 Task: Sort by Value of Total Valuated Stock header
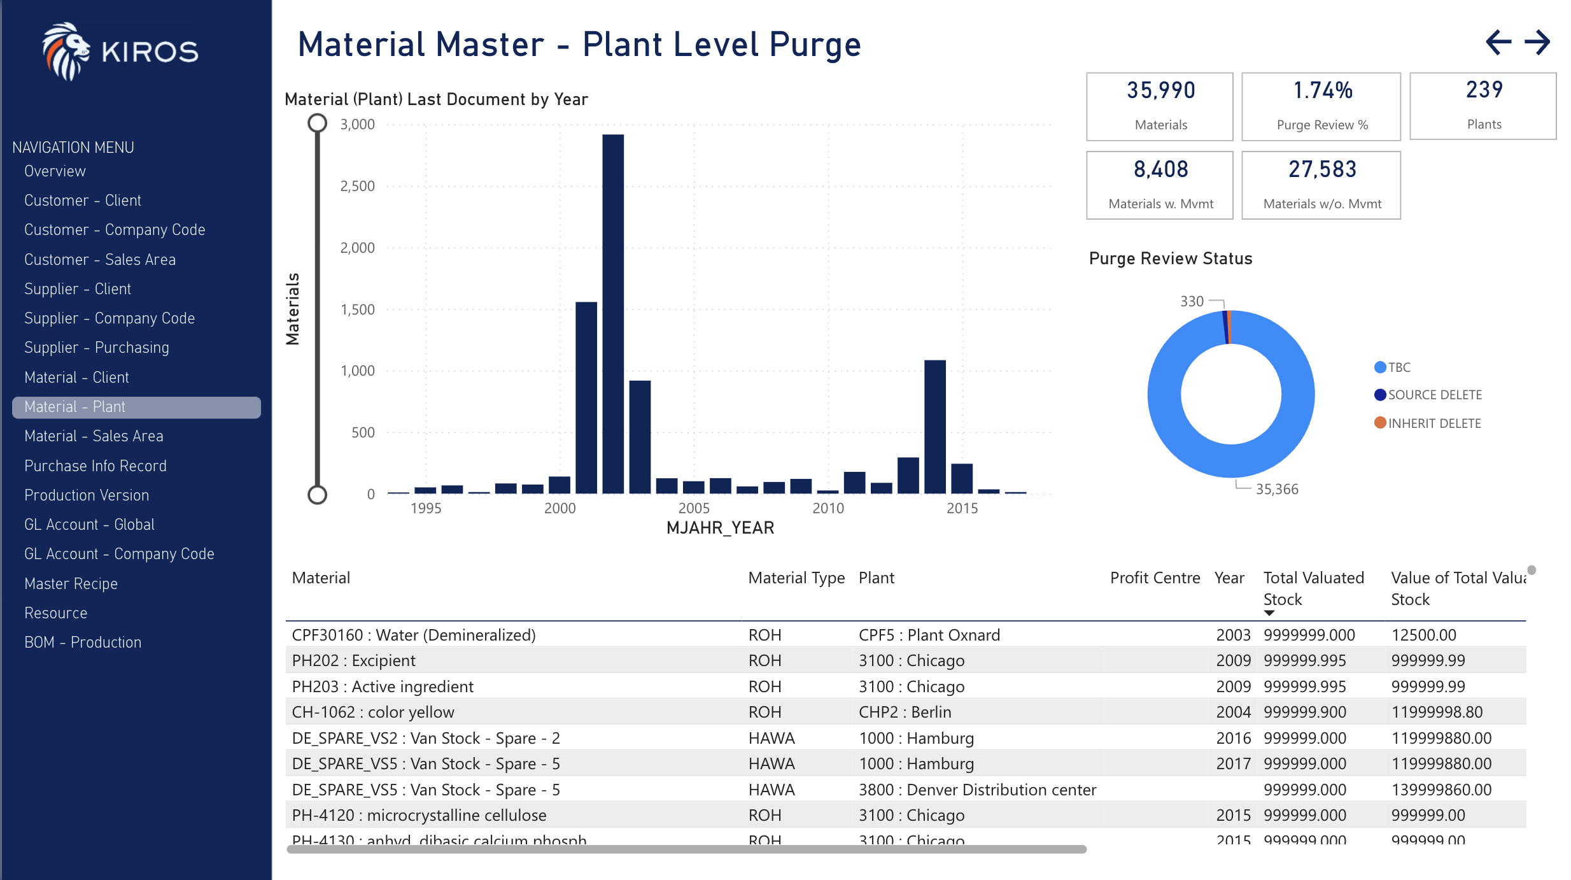1458,588
